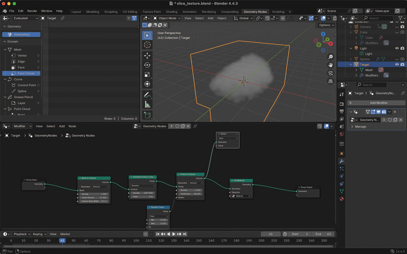Hide the Light object in outliner
Screen dimensions: 407x254
coord(397,48)
